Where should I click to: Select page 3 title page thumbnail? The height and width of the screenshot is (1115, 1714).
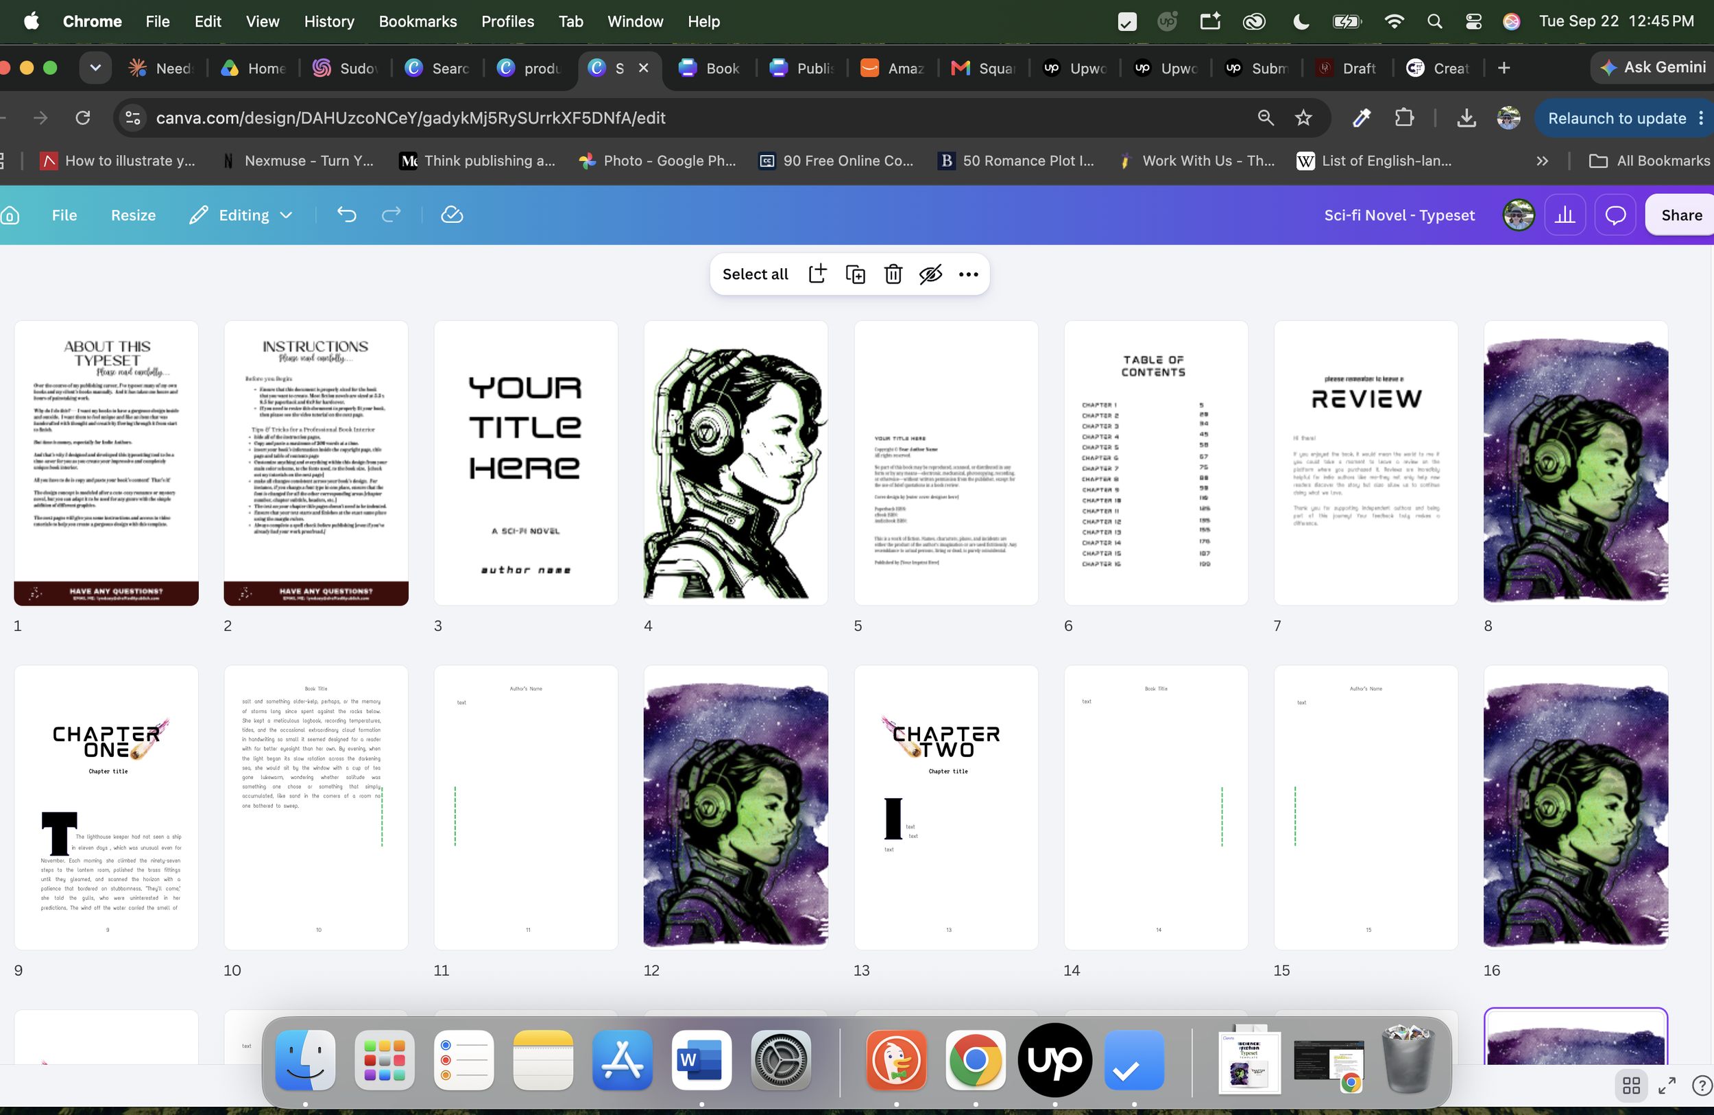526,463
